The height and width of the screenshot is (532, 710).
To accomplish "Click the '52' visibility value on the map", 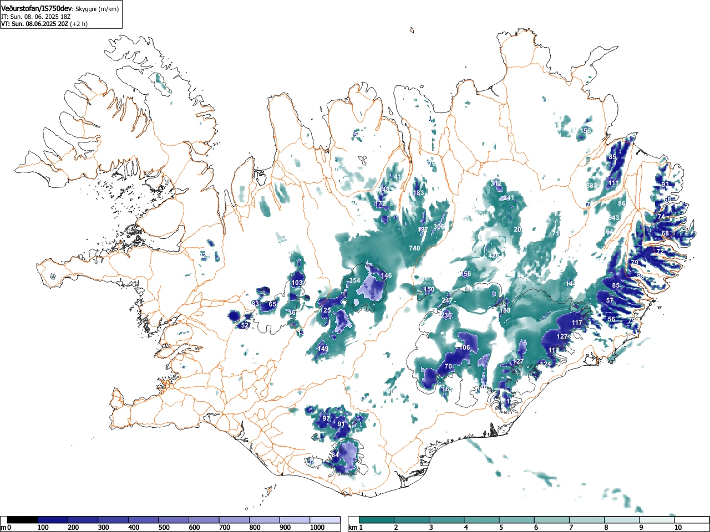I will (245, 325).
